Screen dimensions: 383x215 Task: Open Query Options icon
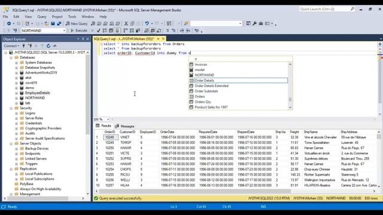(x=111, y=30)
